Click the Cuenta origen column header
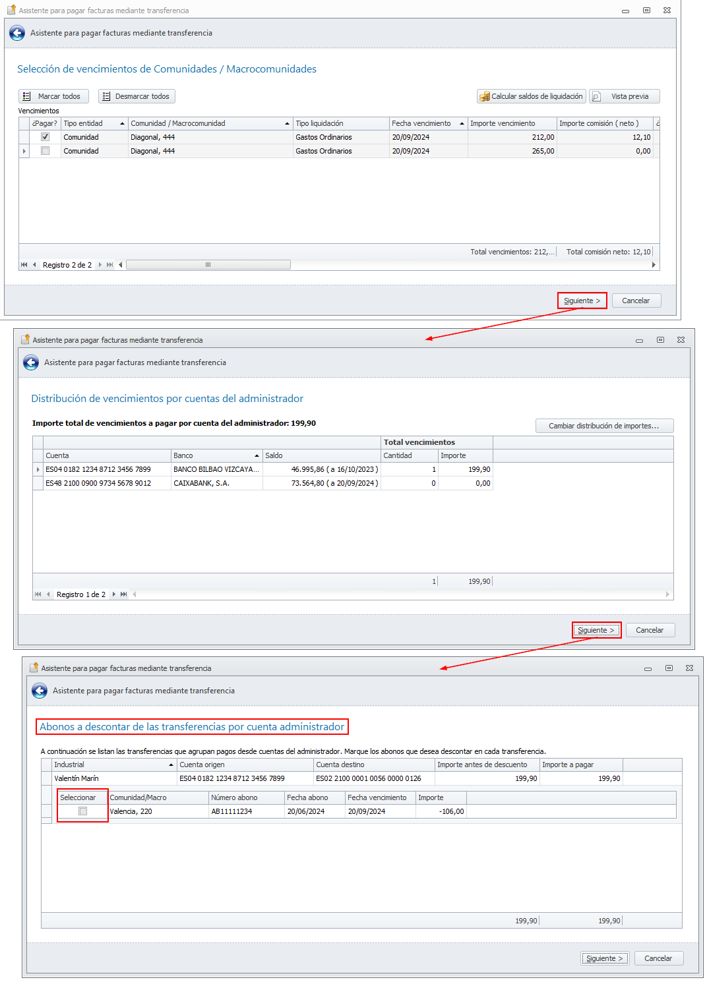The image size is (707, 982). tap(245, 765)
